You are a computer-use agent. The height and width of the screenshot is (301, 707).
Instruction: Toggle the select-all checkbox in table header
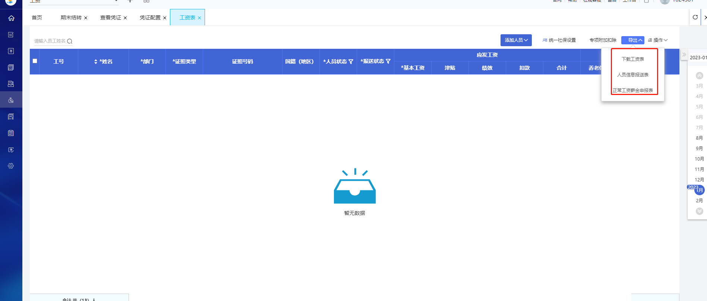coord(35,61)
